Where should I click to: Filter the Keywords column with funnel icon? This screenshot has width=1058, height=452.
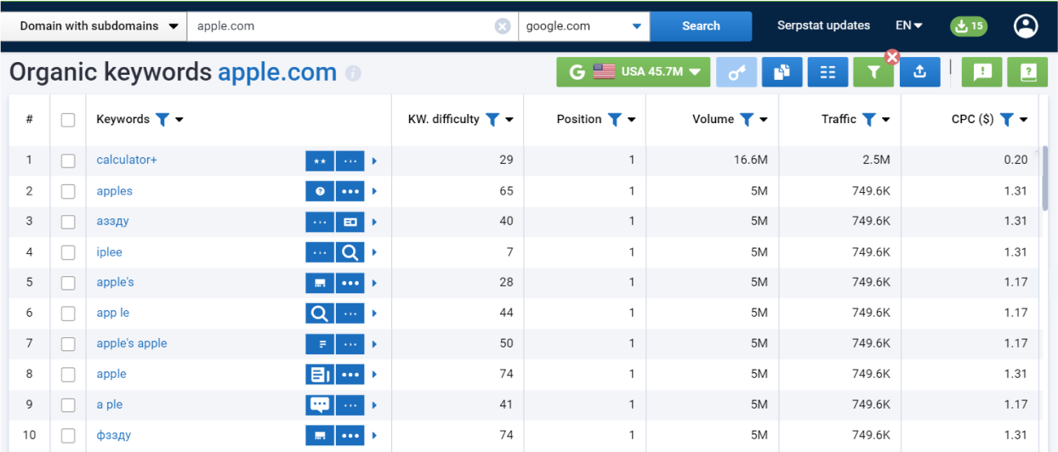[162, 120]
